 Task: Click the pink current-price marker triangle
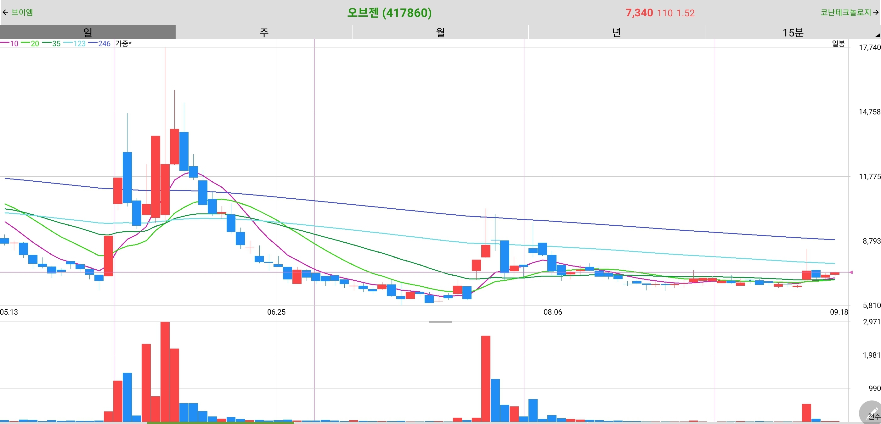point(851,272)
